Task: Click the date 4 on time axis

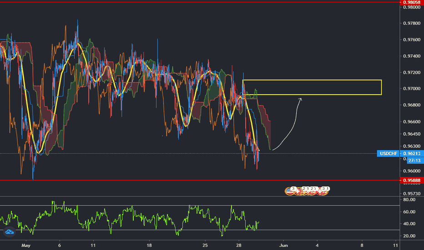Action: pyautogui.click(x=317, y=245)
